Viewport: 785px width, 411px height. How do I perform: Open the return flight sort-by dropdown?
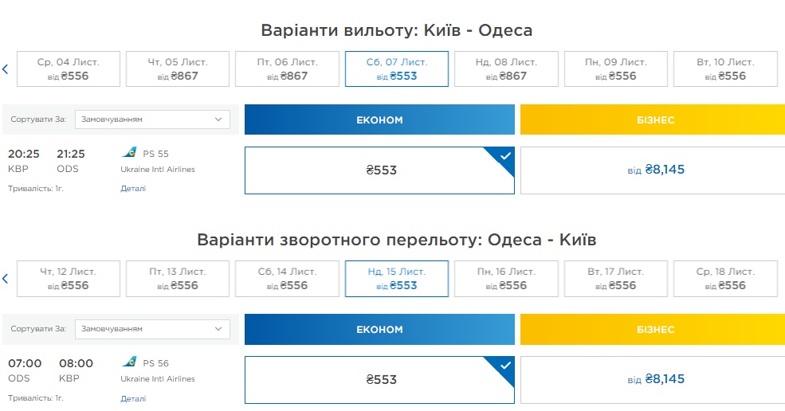tap(152, 329)
